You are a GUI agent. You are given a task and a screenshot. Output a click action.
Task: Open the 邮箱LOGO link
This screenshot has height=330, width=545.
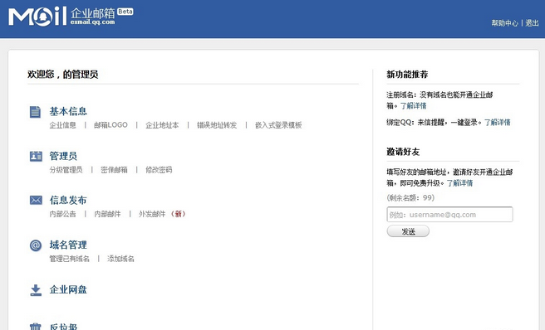pos(110,125)
